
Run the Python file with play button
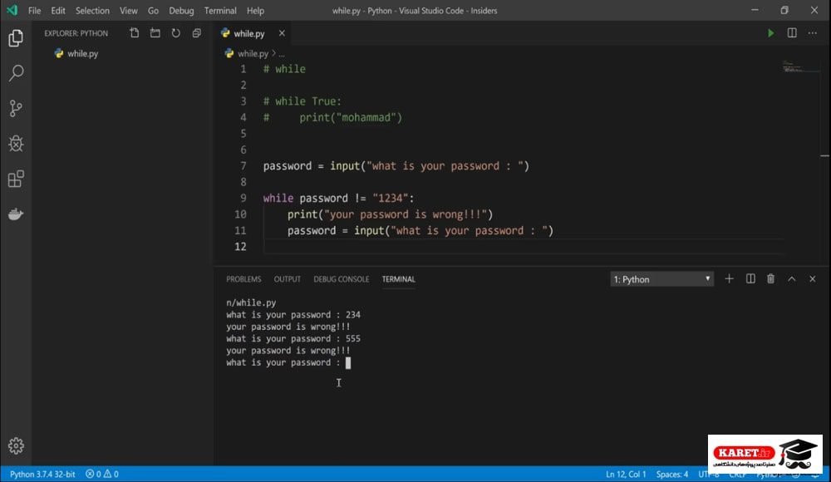click(770, 33)
